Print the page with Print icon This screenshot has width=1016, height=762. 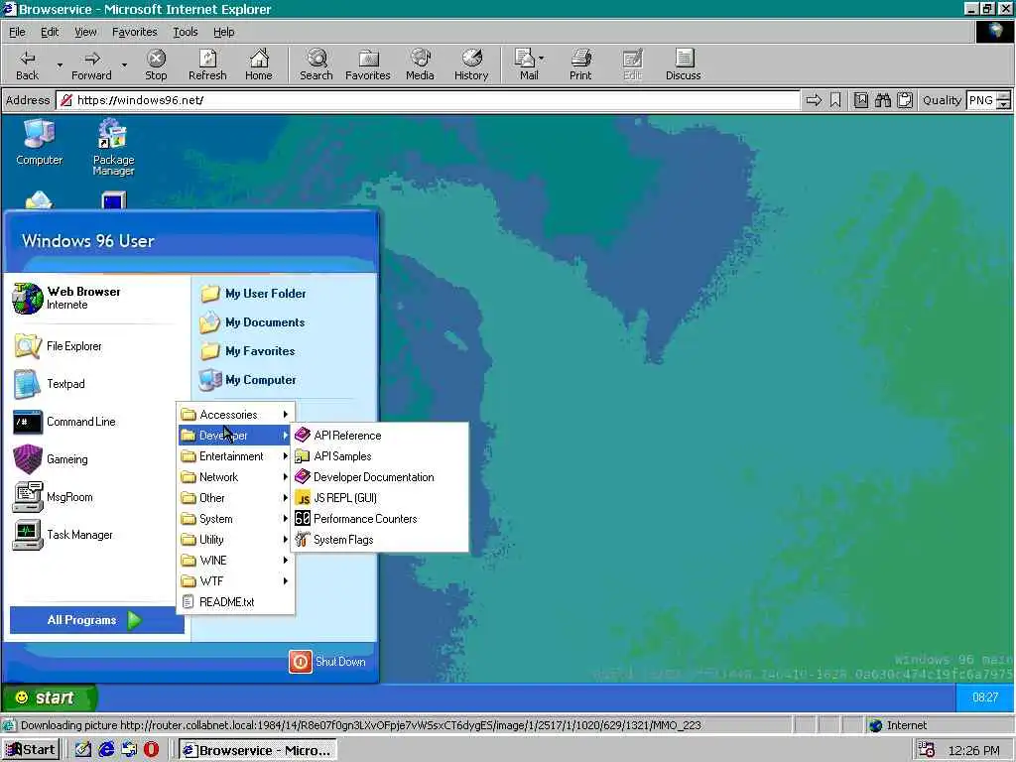coord(580,64)
